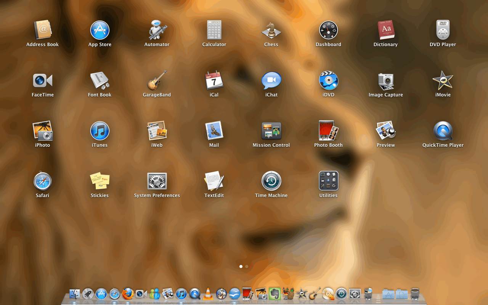Open the Mail app
Screen dimensions: 488x305
click(x=214, y=131)
